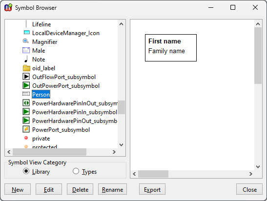The height and width of the screenshot is (201, 267).
Task: Click symbol list horizontal scrollbar thumb
Action: (50, 152)
